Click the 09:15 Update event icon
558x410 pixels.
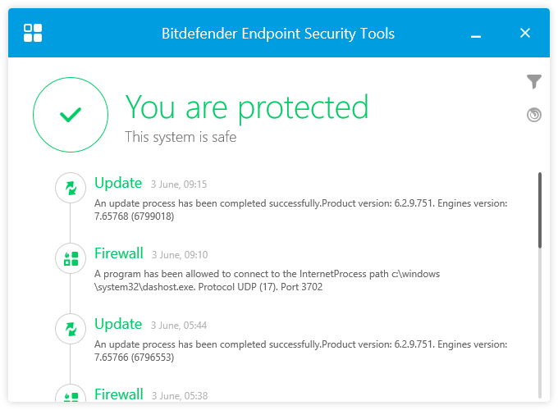click(71, 188)
